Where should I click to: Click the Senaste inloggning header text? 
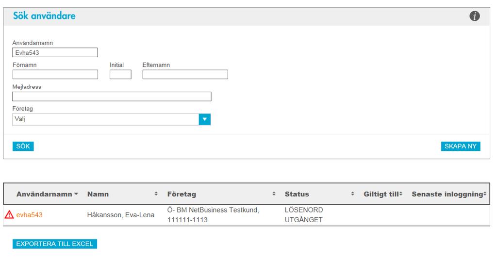coord(447,194)
